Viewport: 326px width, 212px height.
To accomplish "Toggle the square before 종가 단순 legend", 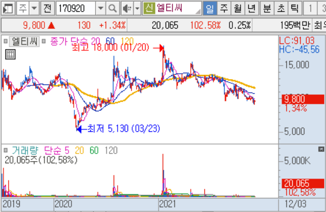I will pos(44,41).
